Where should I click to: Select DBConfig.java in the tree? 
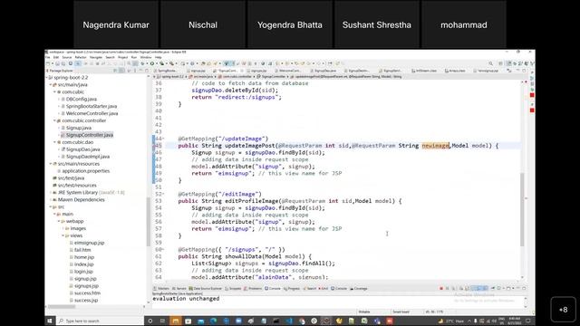pyautogui.click(x=81, y=99)
